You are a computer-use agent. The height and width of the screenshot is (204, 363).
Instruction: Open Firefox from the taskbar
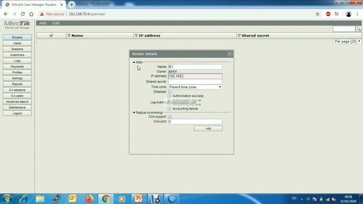pyautogui.click(x=89, y=199)
